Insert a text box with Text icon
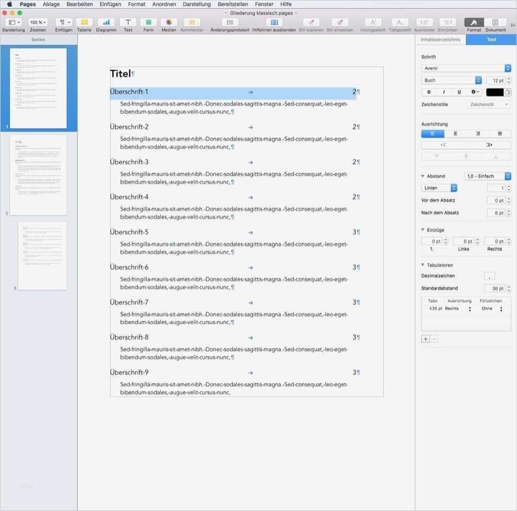Viewport: 517px width, 511px height. click(128, 22)
